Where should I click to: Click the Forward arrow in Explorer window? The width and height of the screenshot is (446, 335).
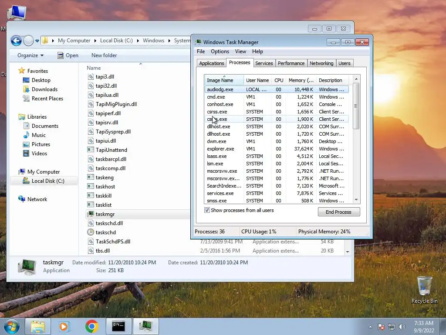coord(28,41)
